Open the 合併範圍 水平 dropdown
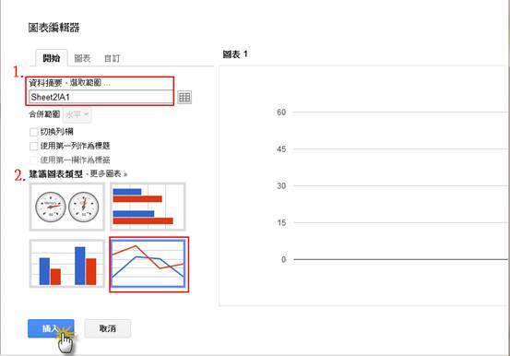The image size is (510, 356). [77, 115]
